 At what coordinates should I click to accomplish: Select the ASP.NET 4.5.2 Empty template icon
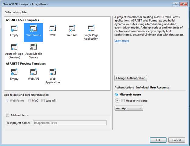point(14,28)
